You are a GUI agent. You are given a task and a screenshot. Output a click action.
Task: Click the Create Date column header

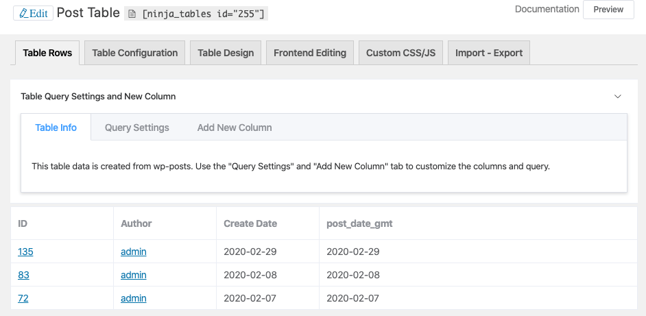(250, 223)
